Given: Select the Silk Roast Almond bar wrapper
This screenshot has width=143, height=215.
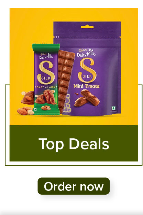Looking at the screenshot, I should point(46,79).
